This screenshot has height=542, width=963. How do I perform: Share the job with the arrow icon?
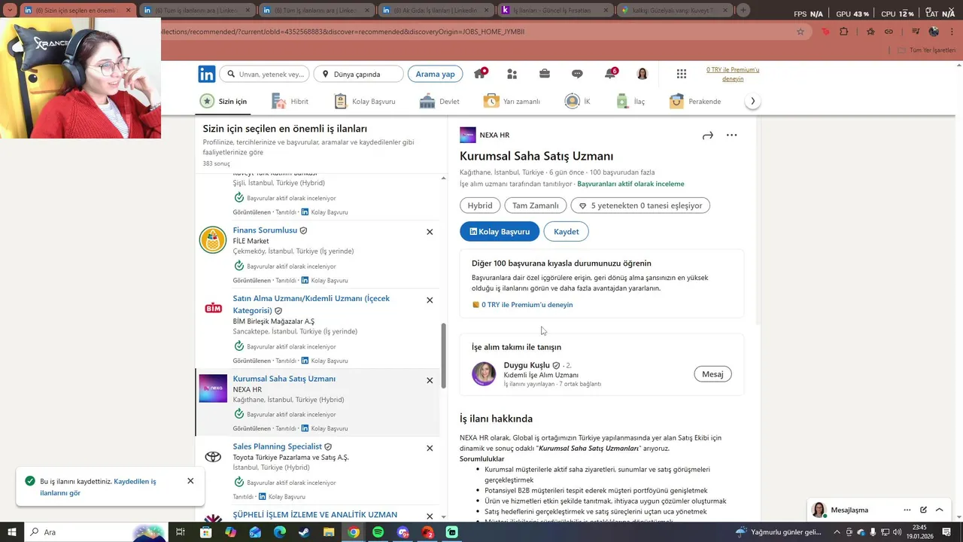(x=707, y=135)
